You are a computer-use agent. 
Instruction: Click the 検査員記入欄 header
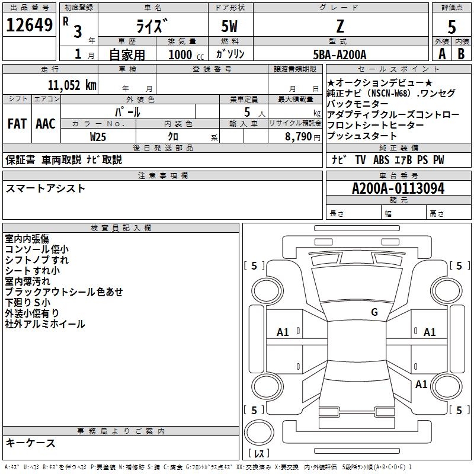(x=121, y=228)
